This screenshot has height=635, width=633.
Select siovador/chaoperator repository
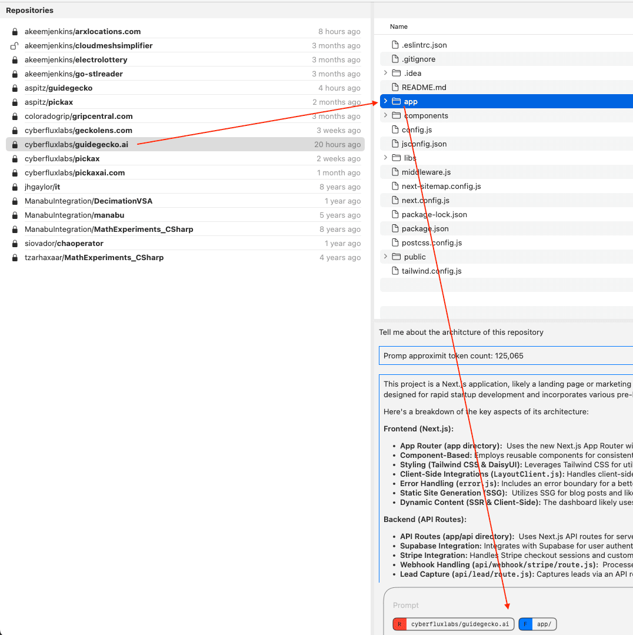pos(64,244)
